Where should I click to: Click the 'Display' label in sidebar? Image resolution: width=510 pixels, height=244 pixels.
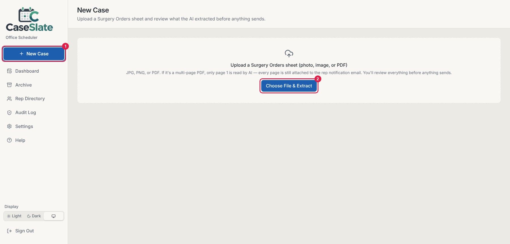11,207
